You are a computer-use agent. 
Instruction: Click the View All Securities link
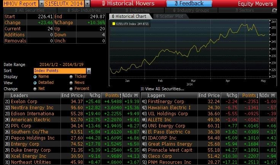(162, 89)
